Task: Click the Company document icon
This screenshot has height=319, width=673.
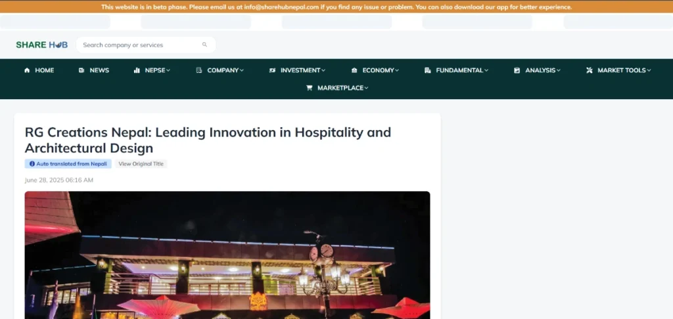Action: tap(198, 70)
